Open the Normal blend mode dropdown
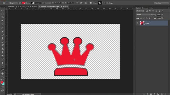Screen dimensions: 170x95 (x=143, y=15)
